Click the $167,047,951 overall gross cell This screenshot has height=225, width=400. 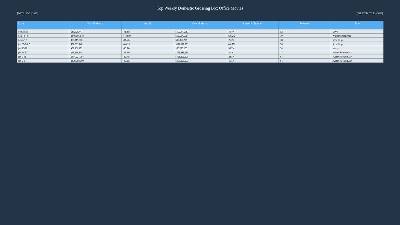tap(200, 36)
